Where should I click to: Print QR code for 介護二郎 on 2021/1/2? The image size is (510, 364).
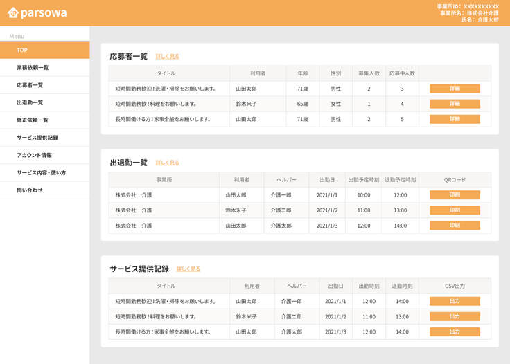pos(455,210)
